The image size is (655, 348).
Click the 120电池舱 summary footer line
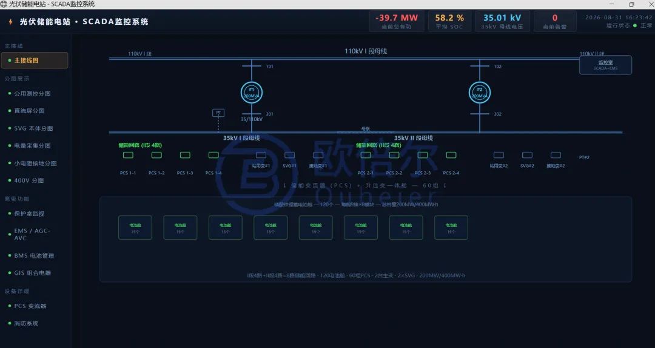tap(356, 275)
